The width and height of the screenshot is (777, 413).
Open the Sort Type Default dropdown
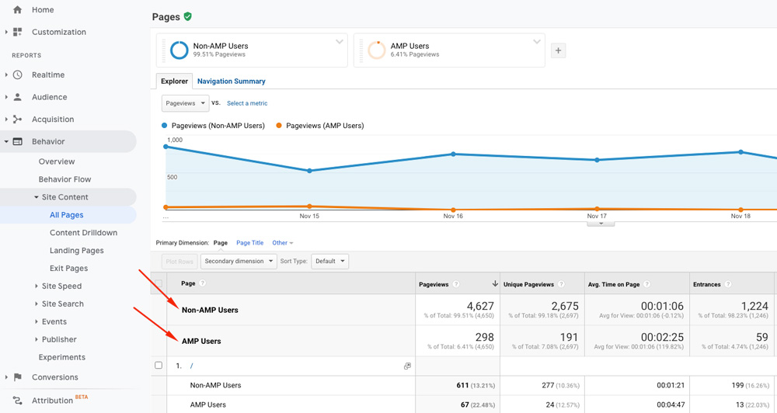coord(329,261)
